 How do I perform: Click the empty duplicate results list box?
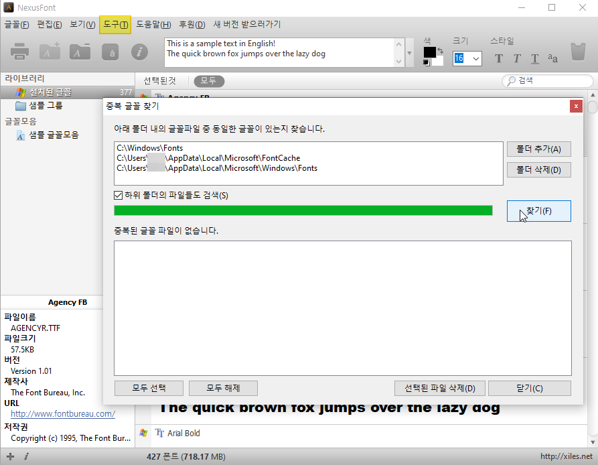(342, 308)
